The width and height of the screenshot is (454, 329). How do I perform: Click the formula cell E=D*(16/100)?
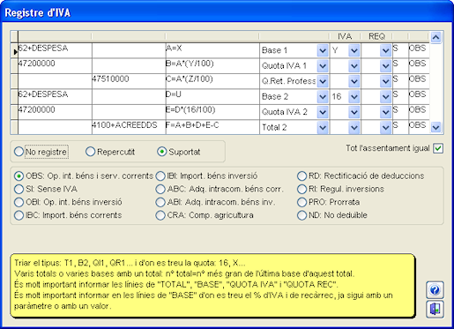point(212,112)
